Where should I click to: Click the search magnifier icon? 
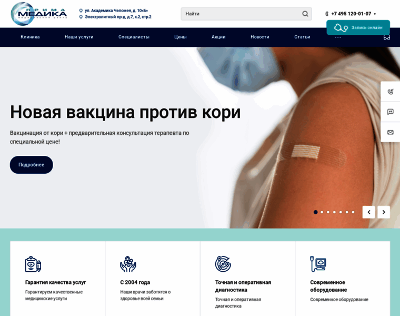(305, 14)
